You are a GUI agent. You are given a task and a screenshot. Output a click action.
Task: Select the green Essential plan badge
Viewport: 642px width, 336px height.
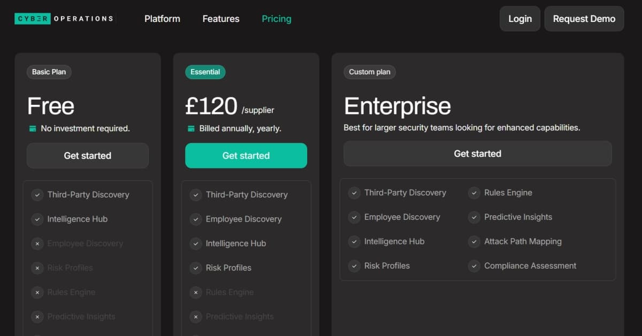[x=205, y=72]
